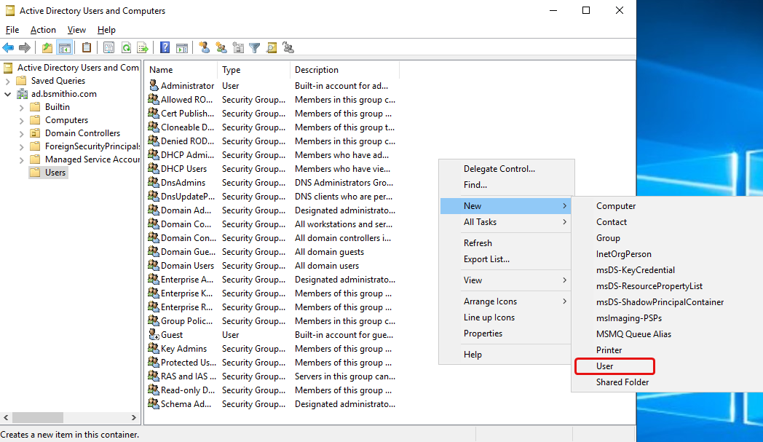Sort by the Description column header

pyautogui.click(x=344, y=70)
